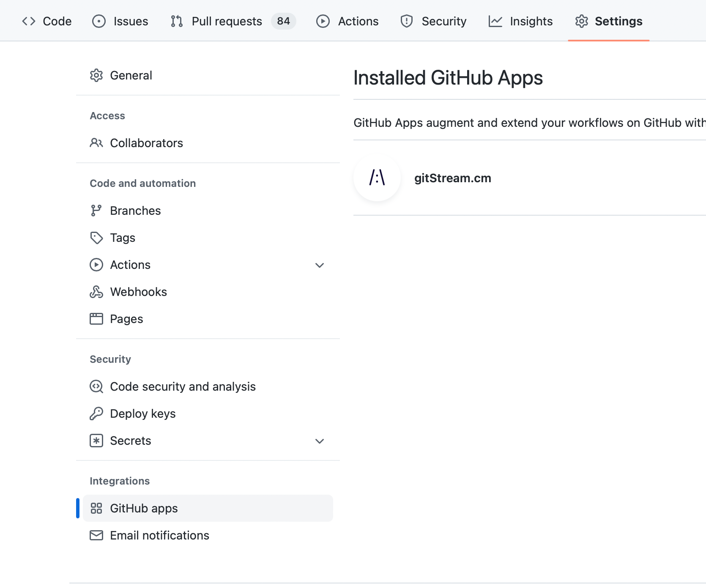The height and width of the screenshot is (586, 706).
Task: Click the Insights graph icon
Action: [x=495, y=21]
